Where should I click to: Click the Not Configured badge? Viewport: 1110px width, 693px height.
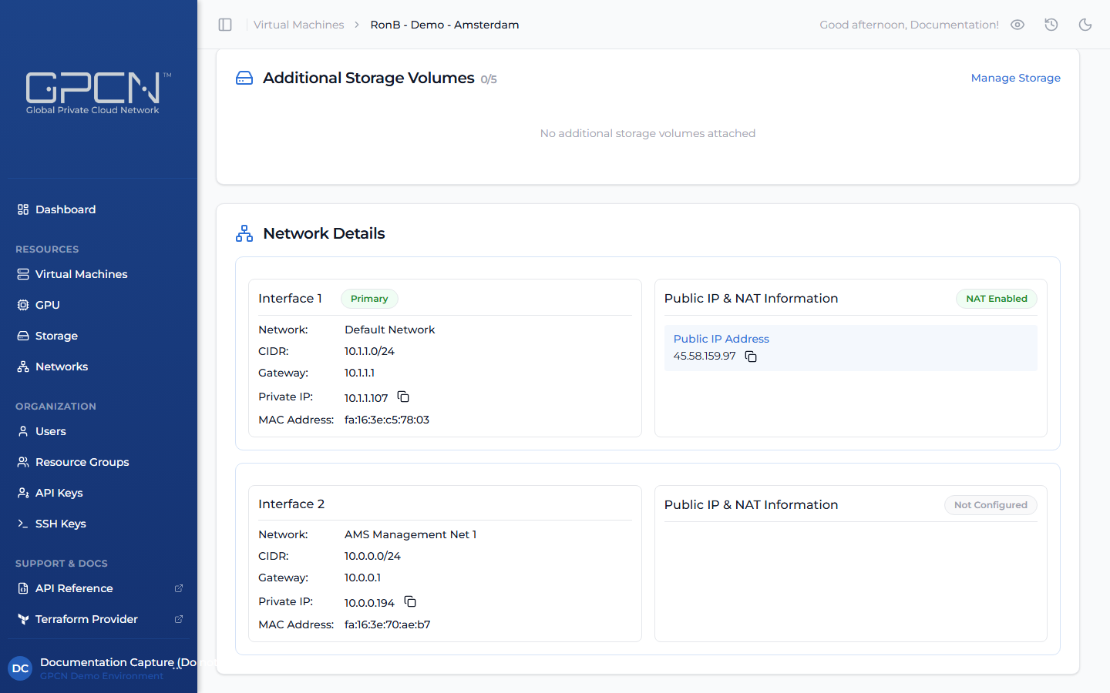pyautogui.click(x=991, y=505)
